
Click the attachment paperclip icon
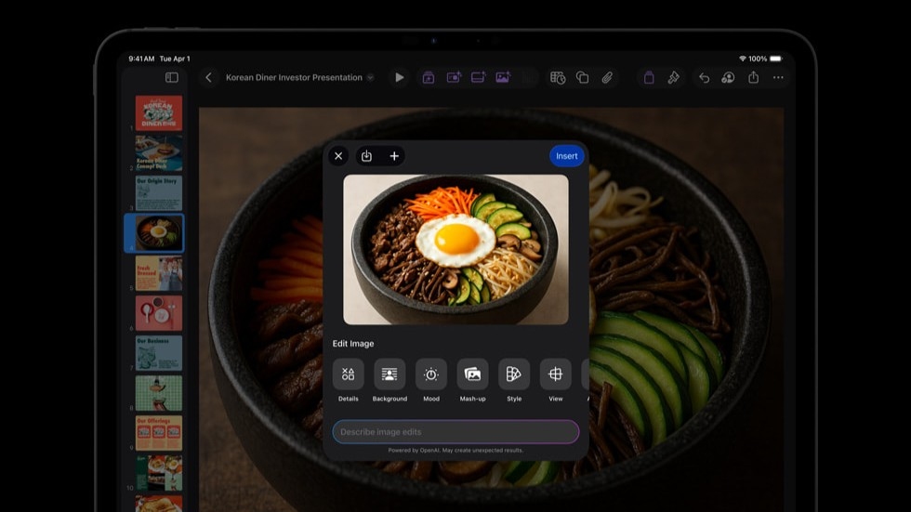[x=607, y=78]
